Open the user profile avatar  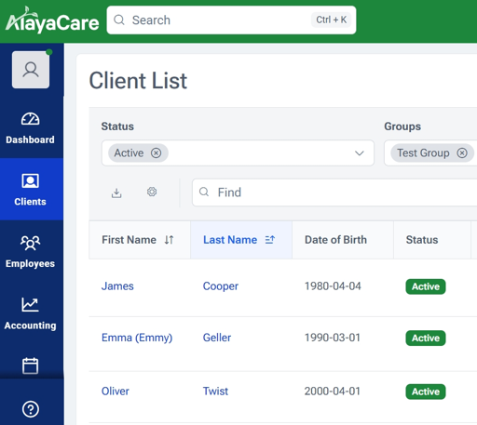click(31, 70)
